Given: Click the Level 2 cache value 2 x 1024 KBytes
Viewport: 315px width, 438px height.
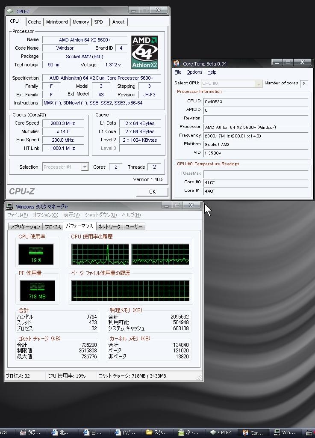Looking at the screenshot, I should point(140,140).
